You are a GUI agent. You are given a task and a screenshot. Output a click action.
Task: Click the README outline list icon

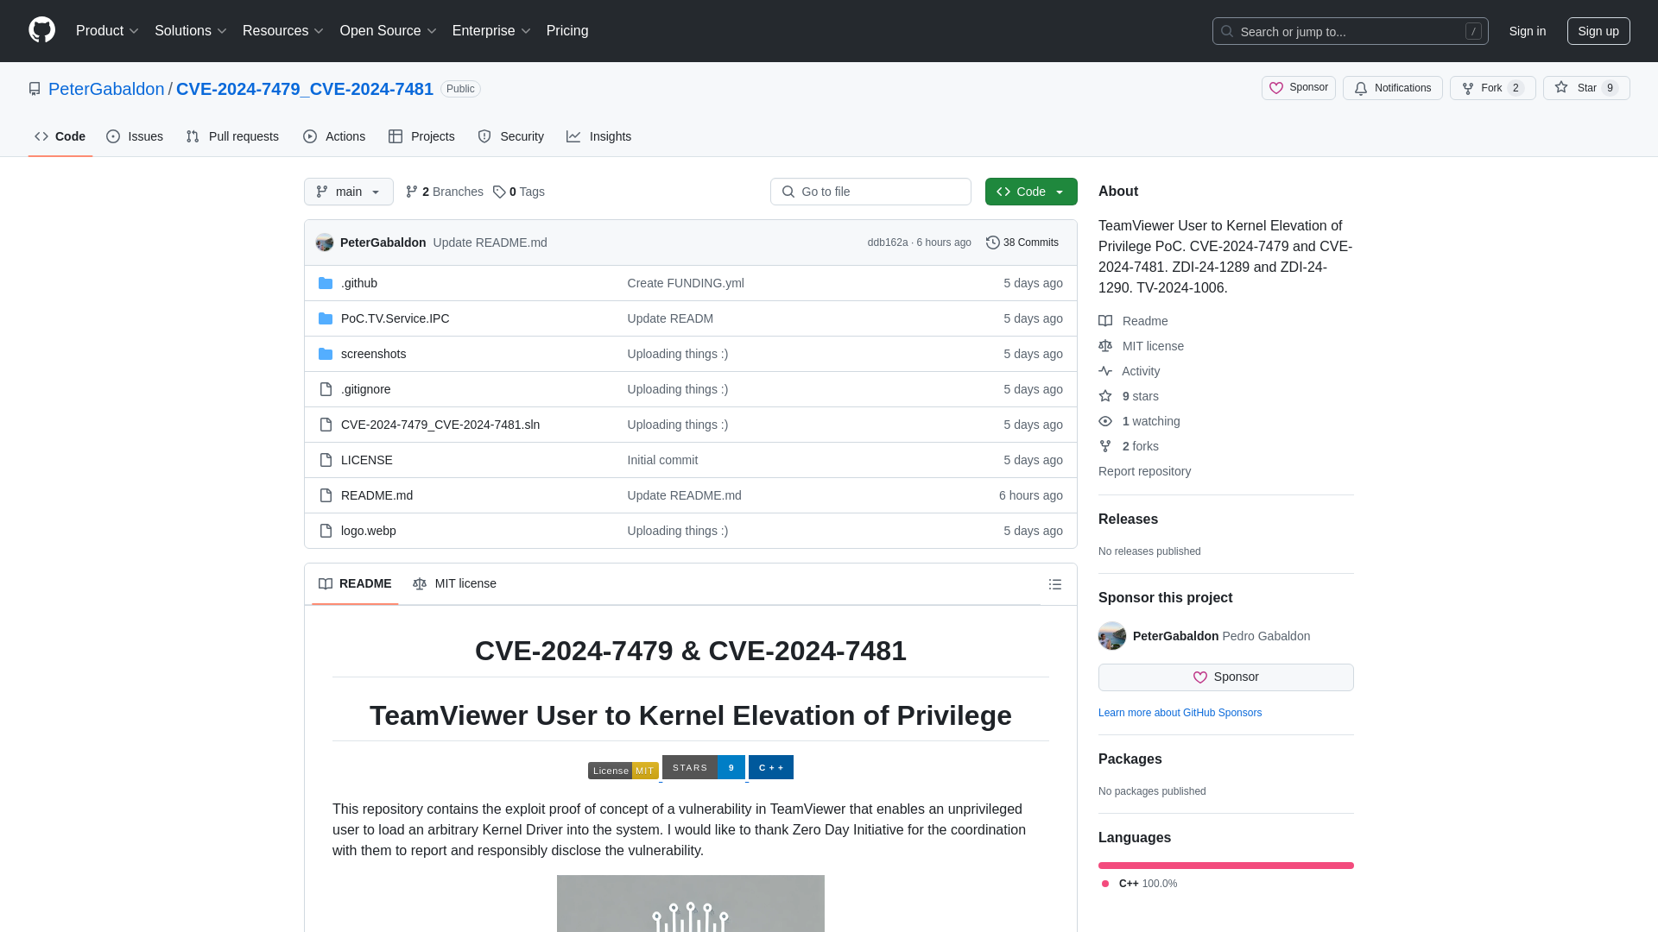1054,584
